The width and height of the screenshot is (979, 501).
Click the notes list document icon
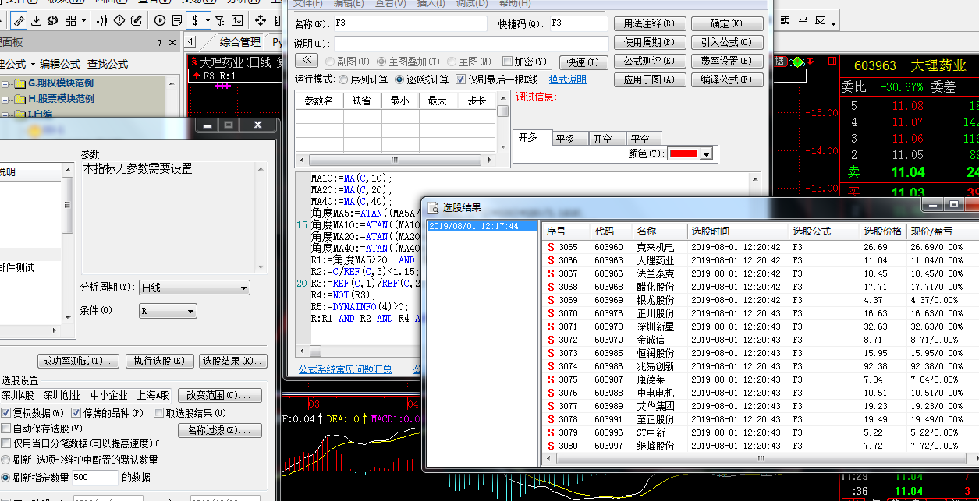tap(177, 19)
